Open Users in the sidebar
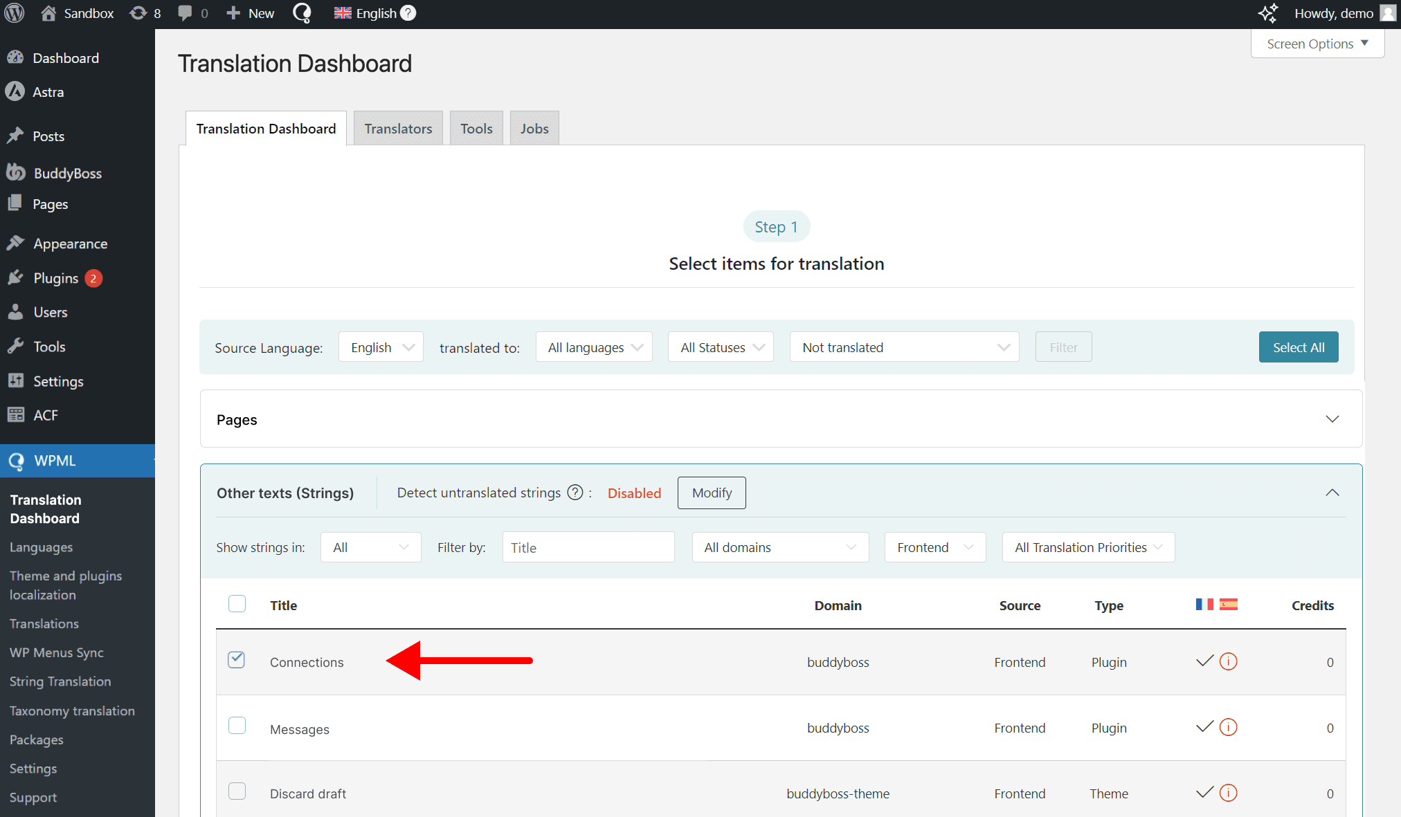This screenshot has height=817, width=1401. [50, 312]
